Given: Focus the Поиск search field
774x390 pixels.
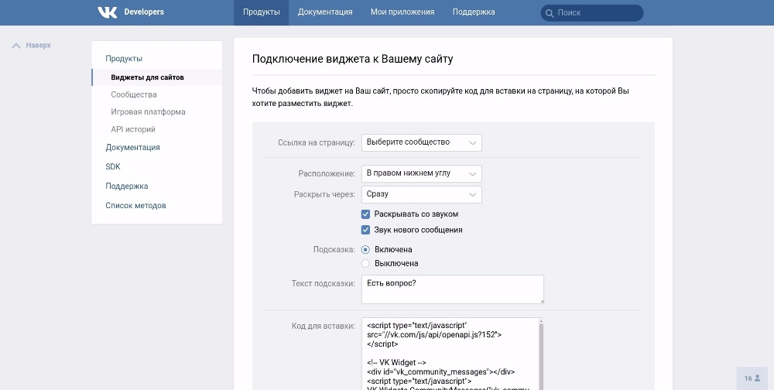Looking at the screenshot, I should pos(592,13).
